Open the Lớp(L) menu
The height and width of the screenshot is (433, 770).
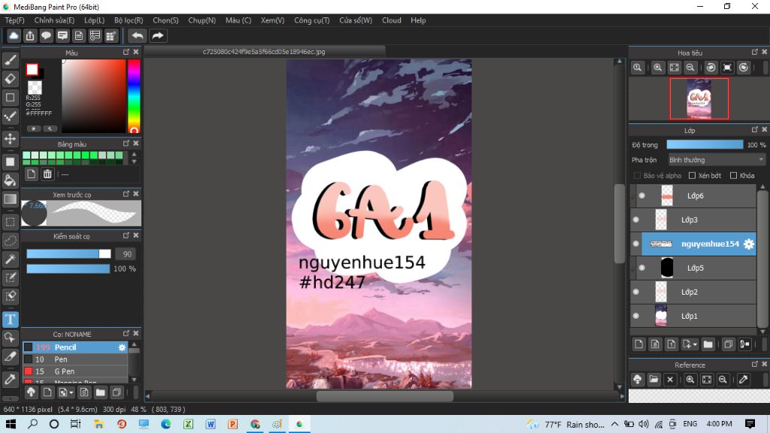[x=94, y=20]
